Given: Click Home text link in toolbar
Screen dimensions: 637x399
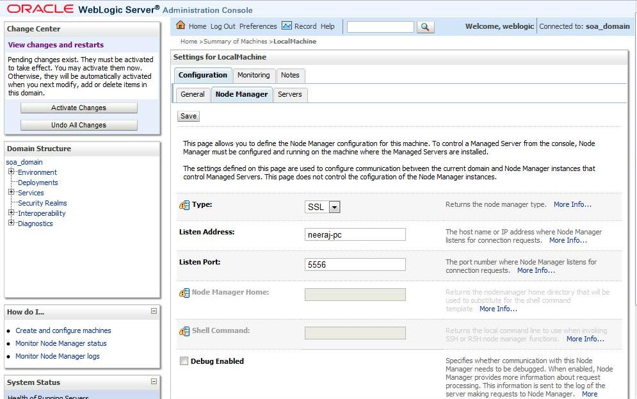Looking at the screenshot, I should [x=197, y=26].
